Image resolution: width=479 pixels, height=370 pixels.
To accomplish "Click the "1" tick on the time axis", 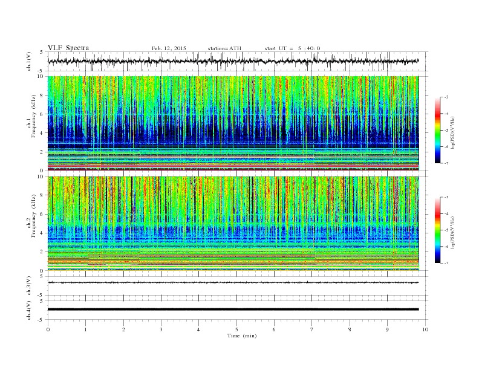I will click(x=85, y=329).
